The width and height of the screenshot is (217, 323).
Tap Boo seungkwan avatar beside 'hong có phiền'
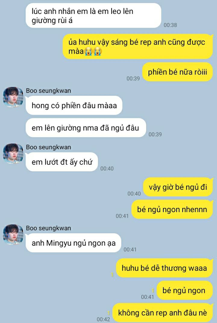click(13, 97)
